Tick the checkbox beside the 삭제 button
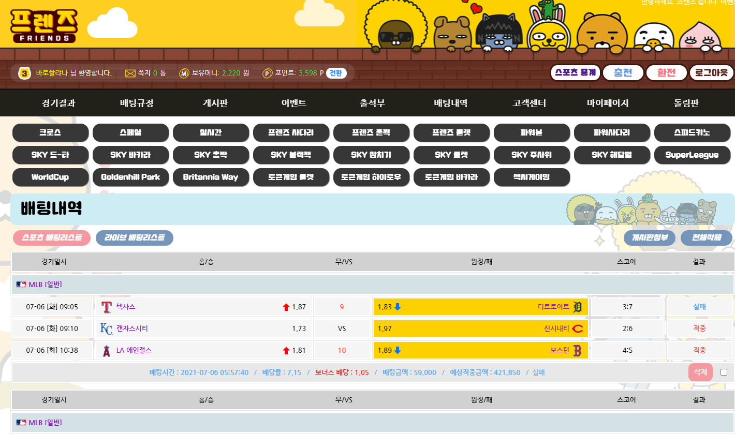 click(x=724, y=372)
